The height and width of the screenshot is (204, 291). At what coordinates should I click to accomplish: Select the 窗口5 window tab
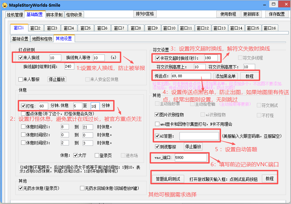(85, 28)
